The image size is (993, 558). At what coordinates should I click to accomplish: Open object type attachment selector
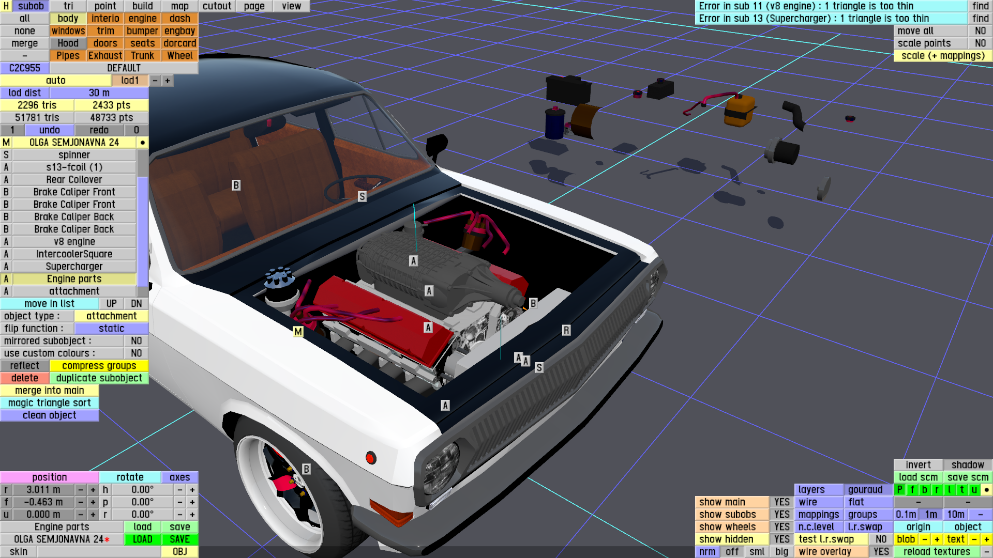(111, 316)
